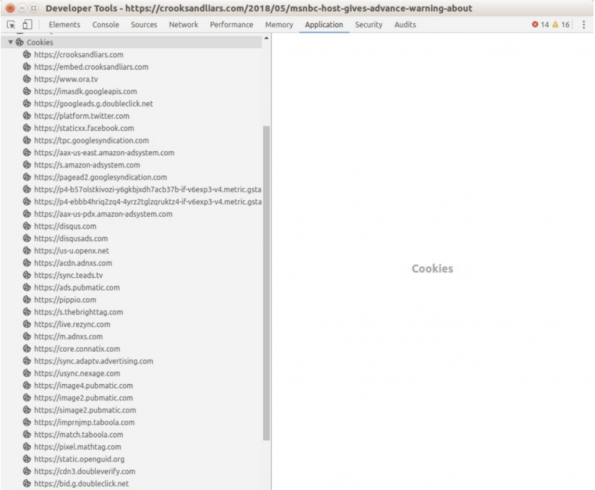Click cookie icon beside s.amazon-adsystem.com
This screenshot has width=595, height=490.
[27, 164]
